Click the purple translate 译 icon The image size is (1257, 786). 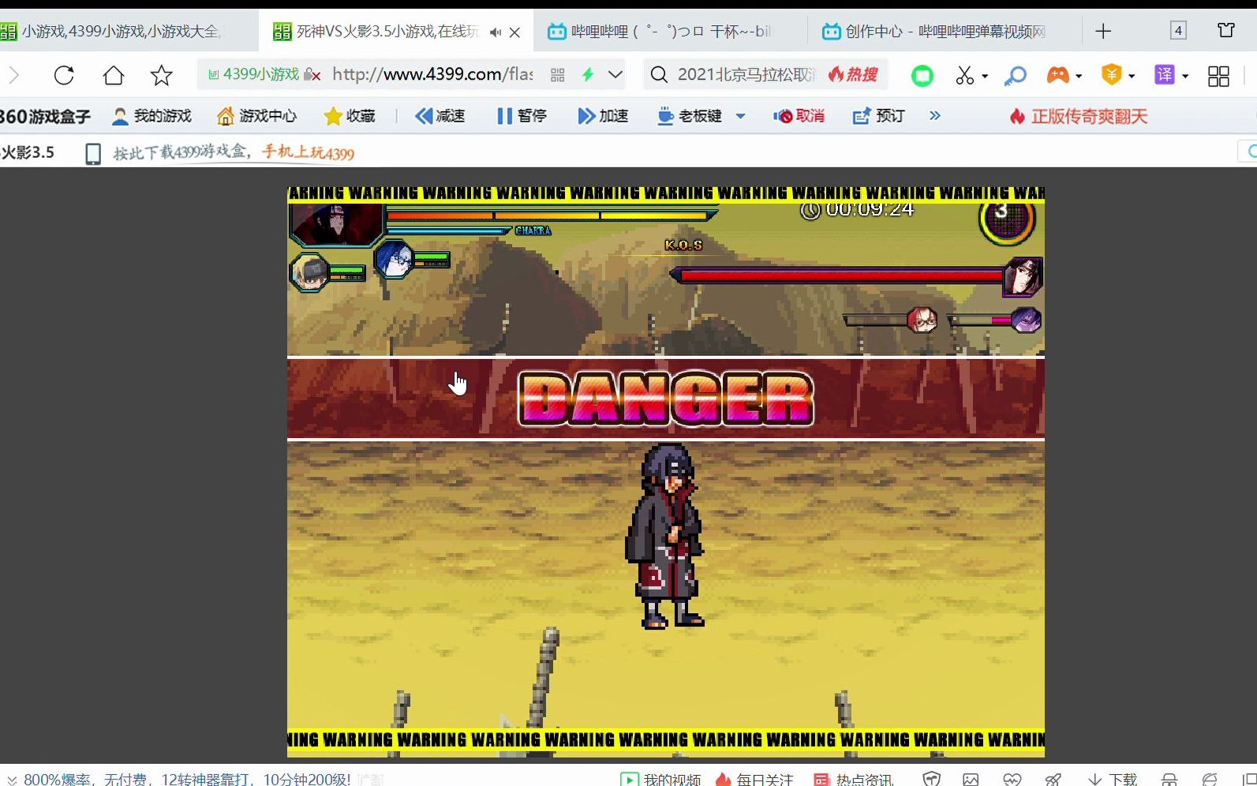(1165, 75)
